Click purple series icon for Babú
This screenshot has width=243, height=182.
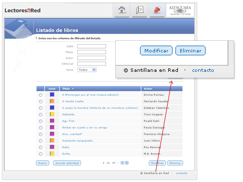[x=52, y=147]
